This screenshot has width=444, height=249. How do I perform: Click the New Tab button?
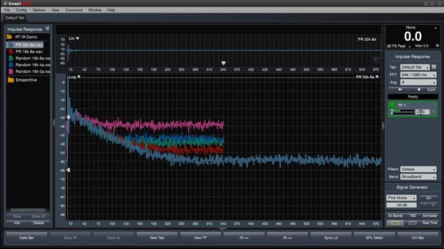coord(157,238)
